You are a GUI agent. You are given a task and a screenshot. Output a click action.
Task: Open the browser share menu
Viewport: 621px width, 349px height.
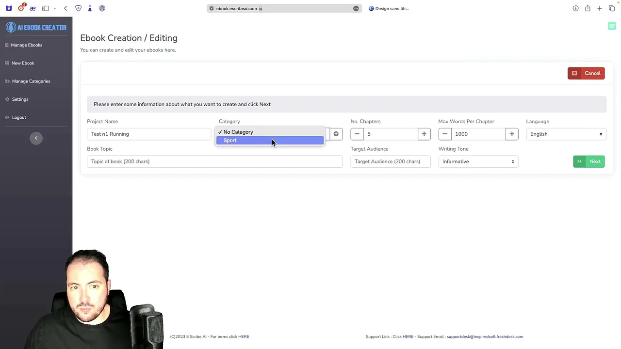pos(588,8)
